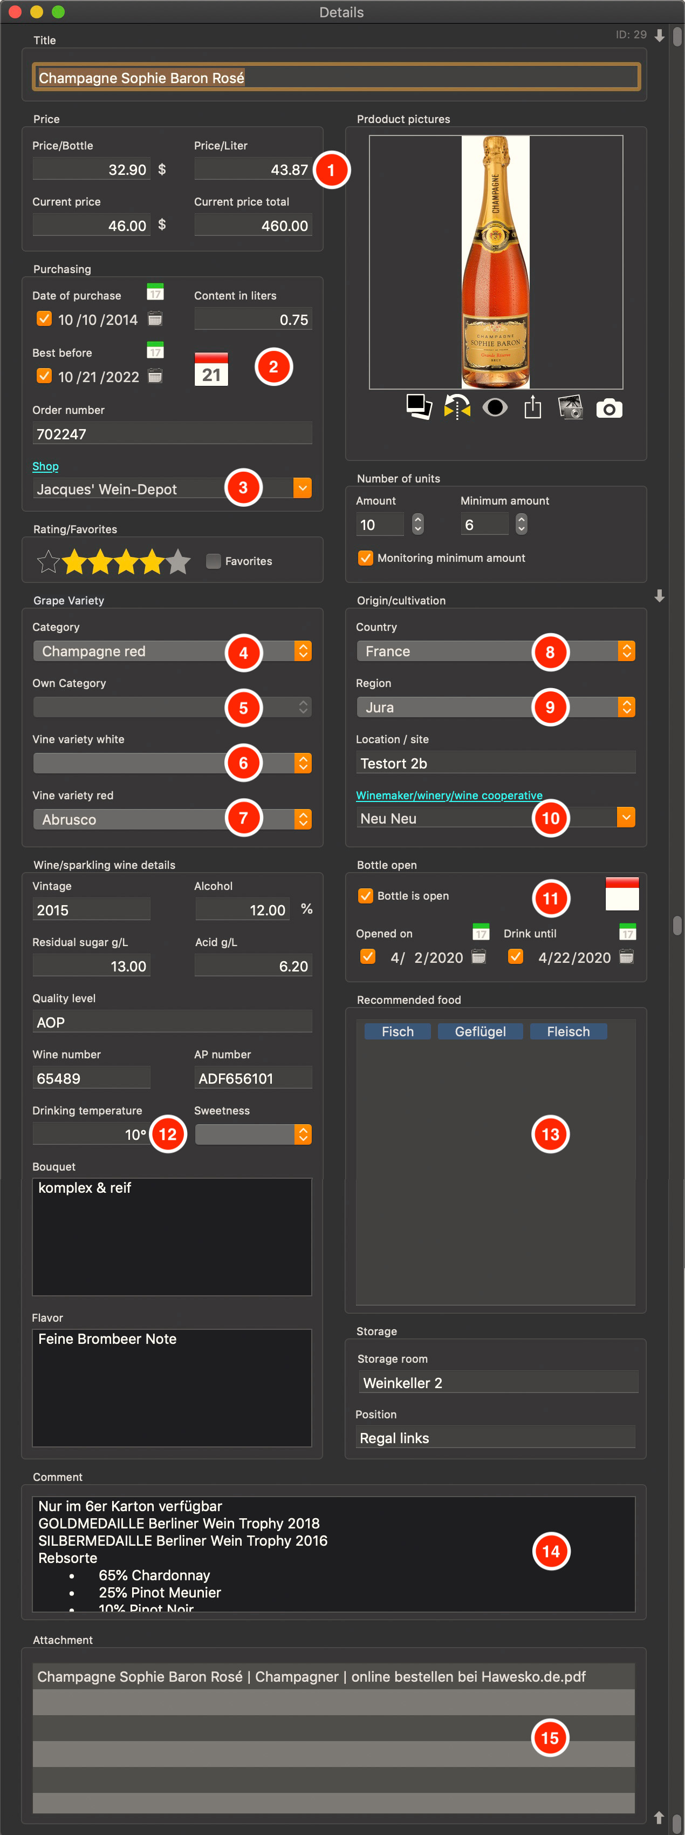Select the Fleisch food tag
This screenshot has height=1835, width=685.
(568, 1031)
